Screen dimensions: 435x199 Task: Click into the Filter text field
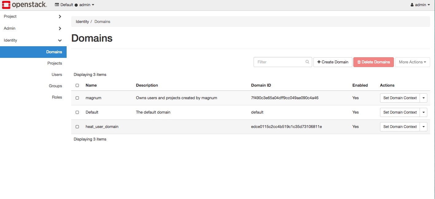point(279,62)
